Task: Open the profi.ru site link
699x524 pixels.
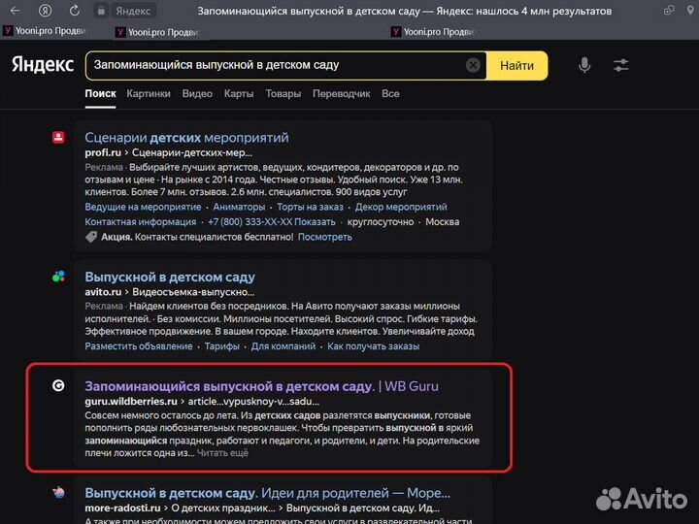Action: [103, 152]
